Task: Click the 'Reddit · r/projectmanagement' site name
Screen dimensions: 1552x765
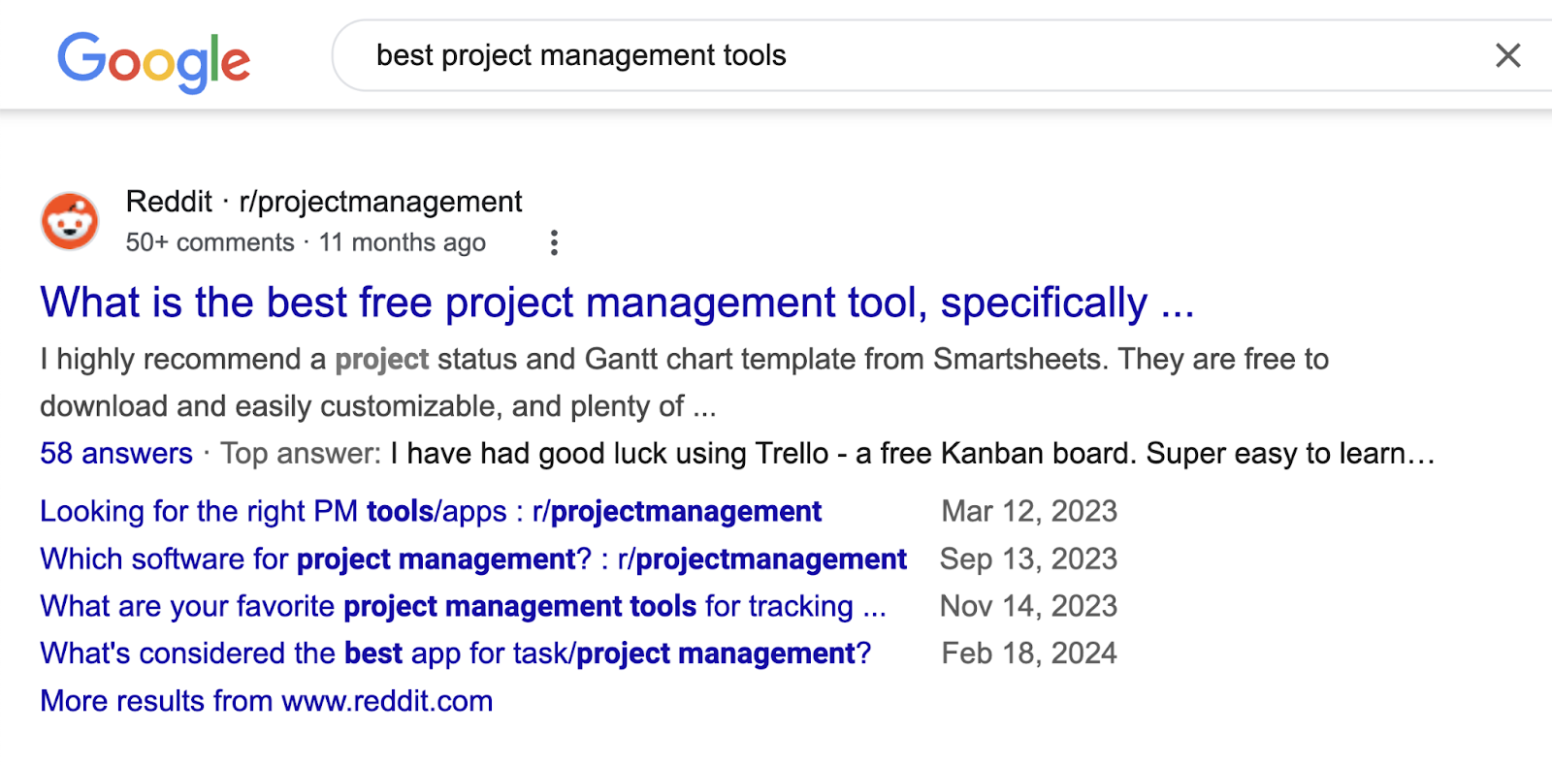Action: point(324,202)
